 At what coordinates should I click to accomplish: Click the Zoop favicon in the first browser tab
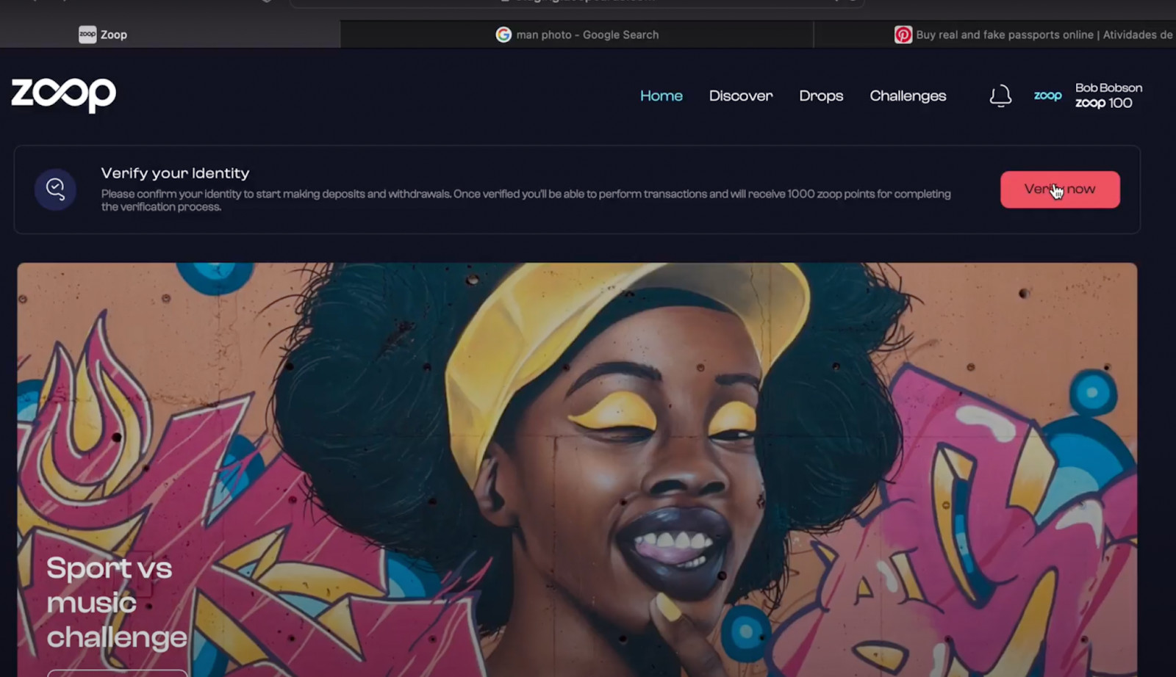pos(87,35)
